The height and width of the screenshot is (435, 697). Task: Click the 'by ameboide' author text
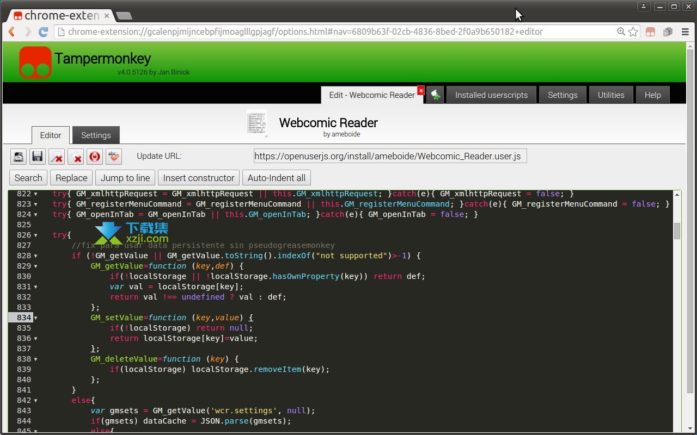[341, 134]
